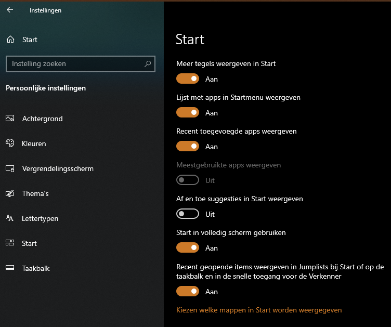
Task: Select Kleuren in the sidebar menu
Action: (34, 143)
